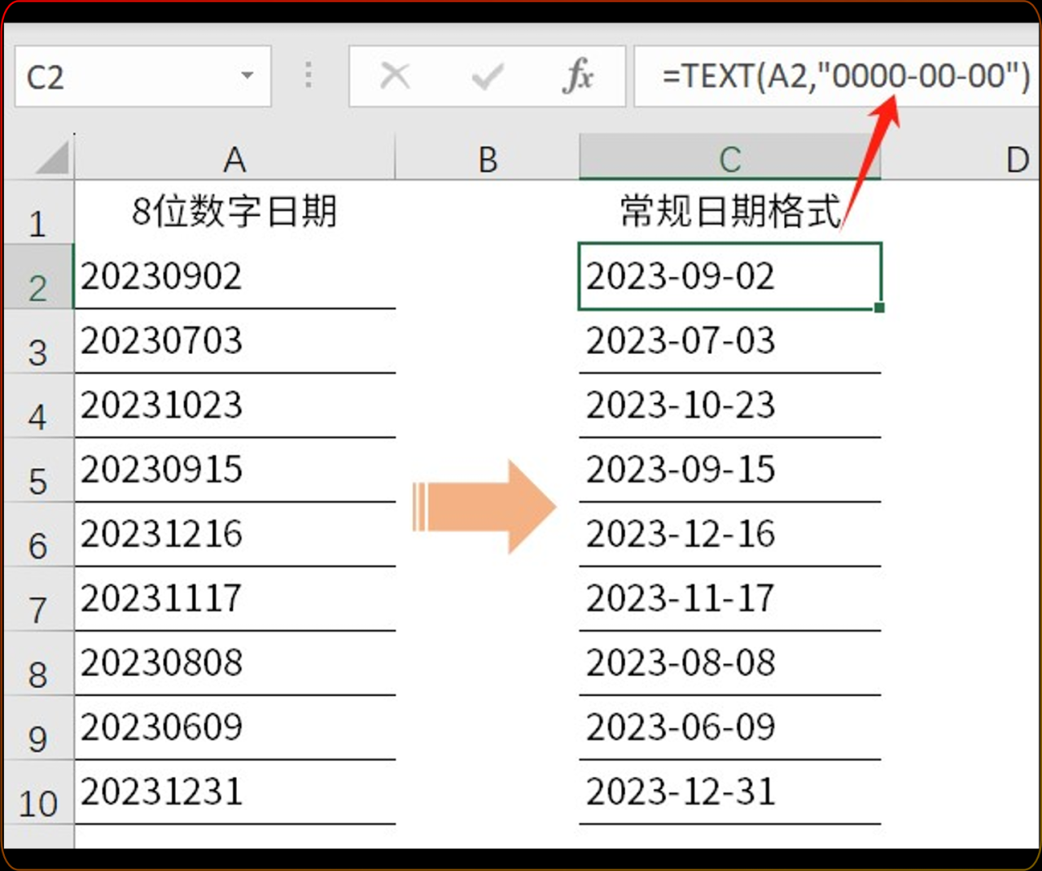Select column B header
The image size is (1042, 871).
[x=488, y=158]
